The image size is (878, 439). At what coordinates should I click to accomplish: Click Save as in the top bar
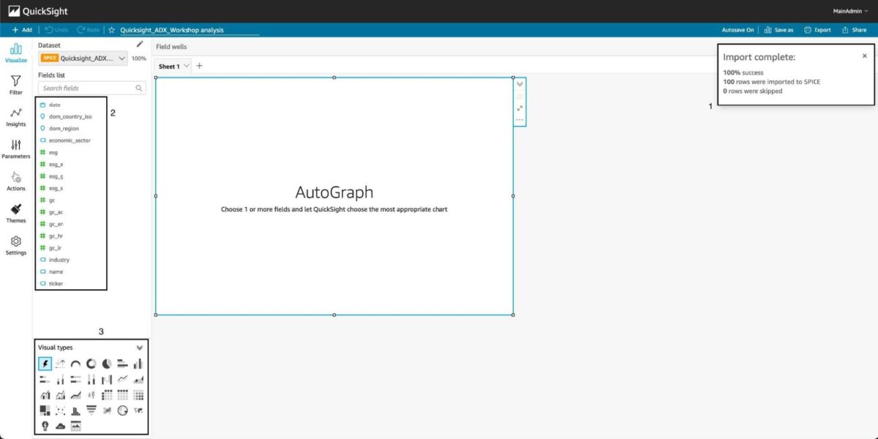(x=778, y=30)
